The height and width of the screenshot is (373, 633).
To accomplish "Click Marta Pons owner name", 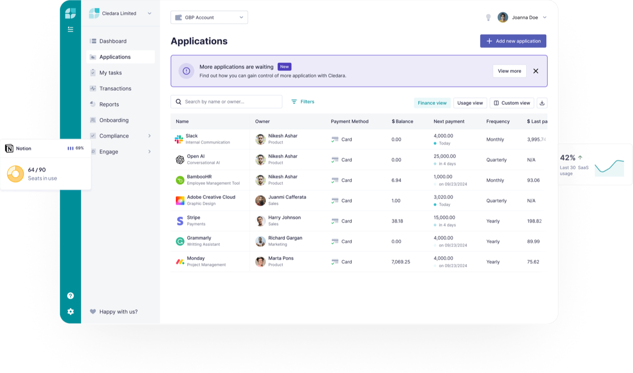I will pyautogui.click(x=281, y=258).
